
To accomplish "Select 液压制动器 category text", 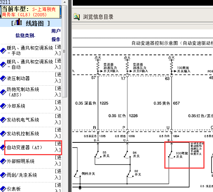I will pyautogui.click(x=18, y=78).
